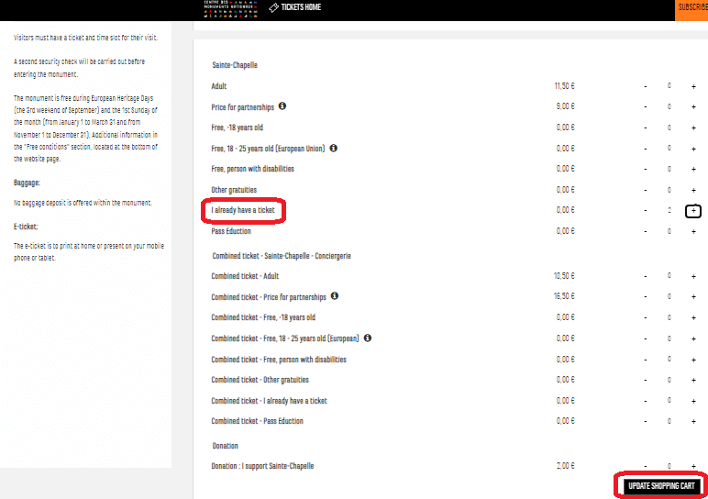Viewport: 708px width, 499px height.
Task: Increase Combined ticket - Free, 18-25 (European) quantity
Action: pos(693,338)
